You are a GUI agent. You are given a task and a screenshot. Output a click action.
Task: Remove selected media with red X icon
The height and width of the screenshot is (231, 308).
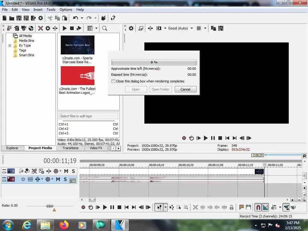tap(41, 28)
